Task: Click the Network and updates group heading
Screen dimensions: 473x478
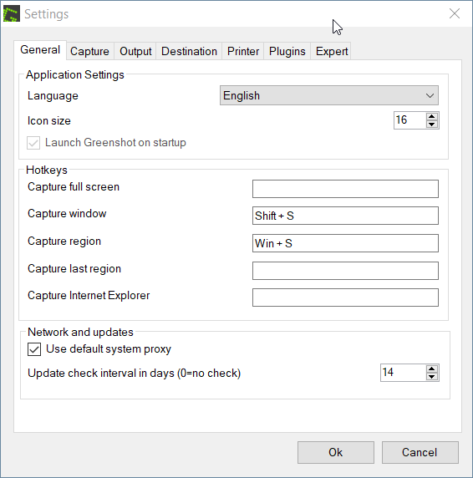Action: (80, 332)
